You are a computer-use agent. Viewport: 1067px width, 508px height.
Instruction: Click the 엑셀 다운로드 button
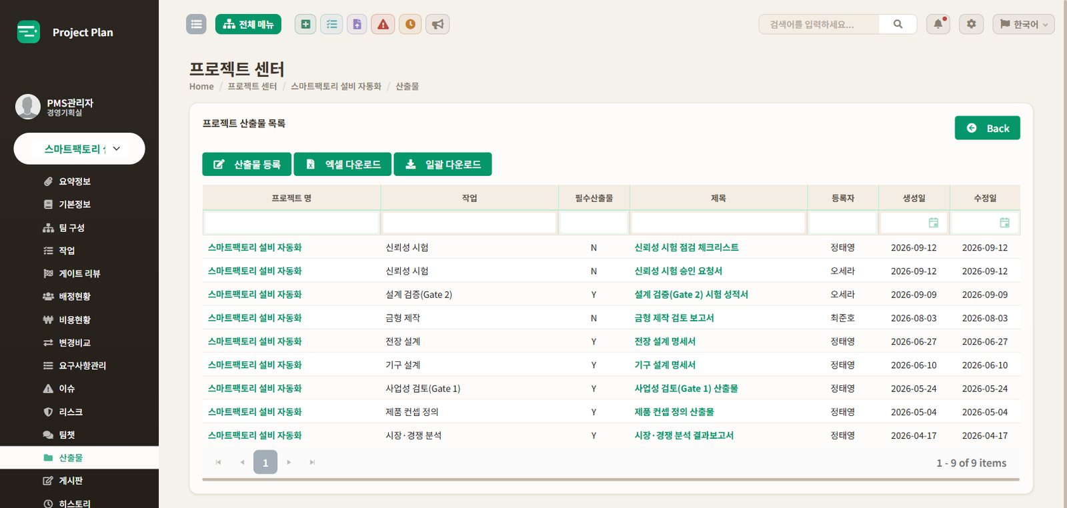click(343, 164)
